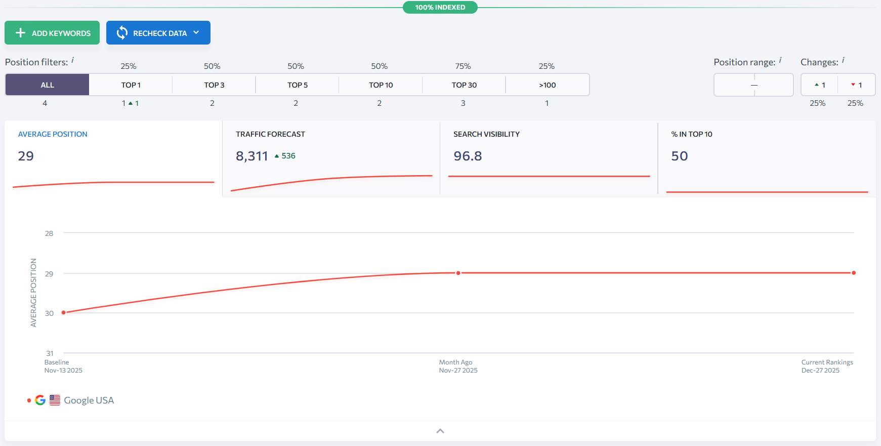Screen dimensions: 881x446
Task: Toggle the TOP 1 position filter
Action: (x=131, y=85)
